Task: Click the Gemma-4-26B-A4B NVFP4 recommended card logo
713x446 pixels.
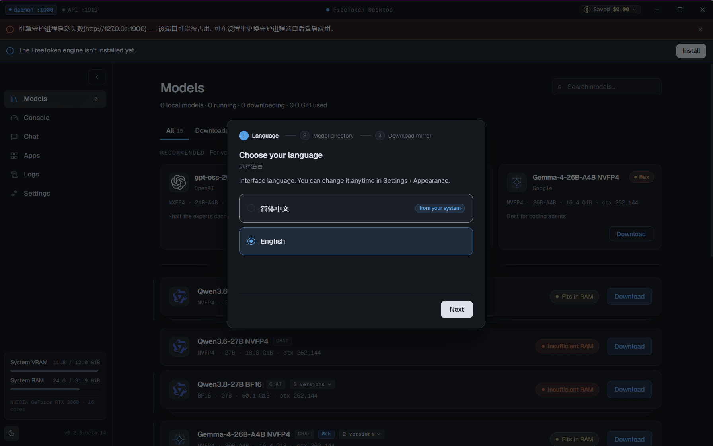Action: (x=517, y=182)
